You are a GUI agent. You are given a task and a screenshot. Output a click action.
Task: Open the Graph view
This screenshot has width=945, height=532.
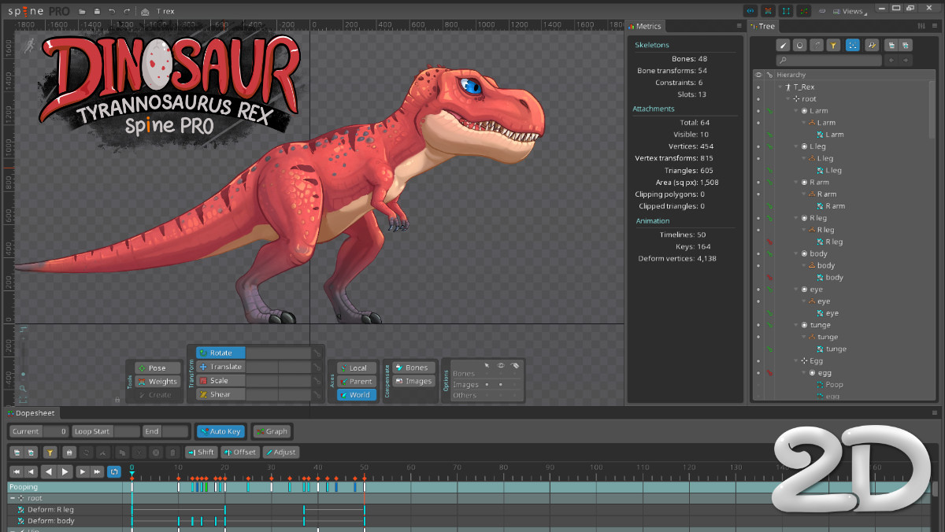tap(272, 430)
